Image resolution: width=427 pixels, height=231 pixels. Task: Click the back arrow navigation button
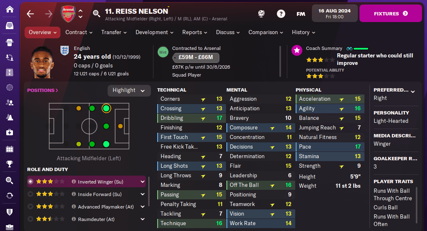click(30, 14)
